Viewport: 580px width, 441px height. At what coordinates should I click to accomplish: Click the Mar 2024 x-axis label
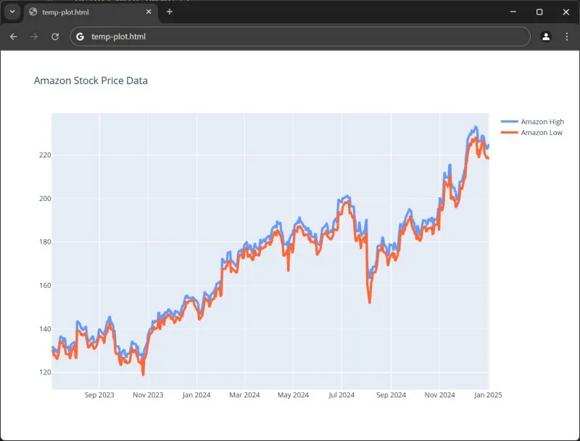(244, 395)
